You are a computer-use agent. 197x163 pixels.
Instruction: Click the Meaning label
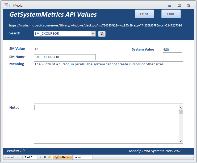tap(17, 64)
